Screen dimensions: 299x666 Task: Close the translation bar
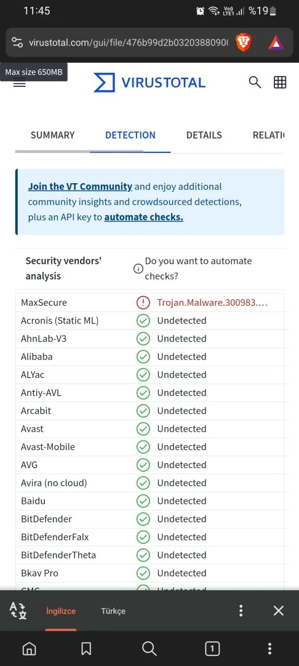[278, 610]
